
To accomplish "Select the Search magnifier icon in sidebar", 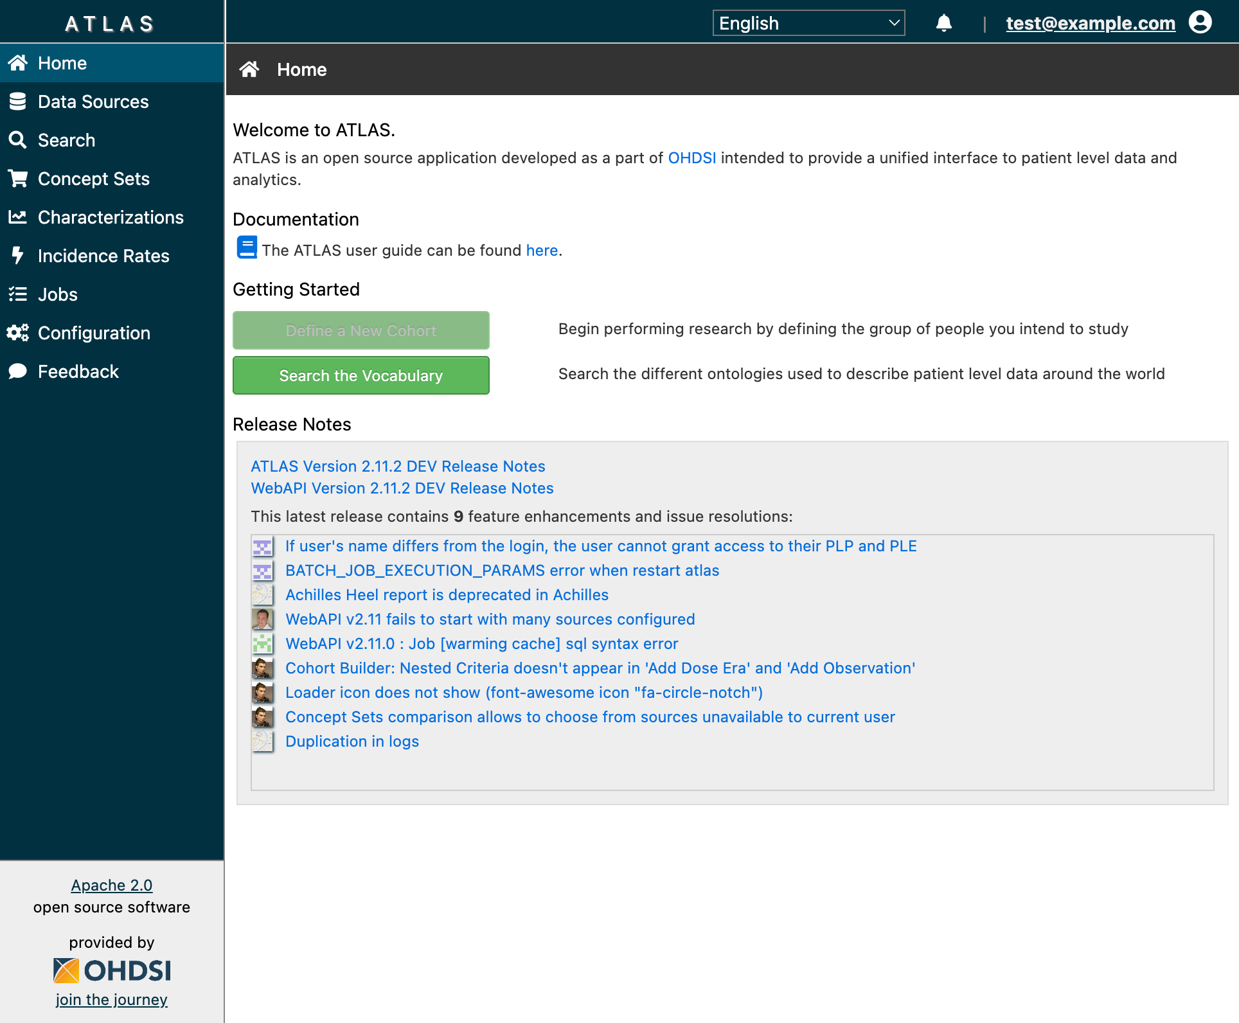I will [x=17, y=140].
